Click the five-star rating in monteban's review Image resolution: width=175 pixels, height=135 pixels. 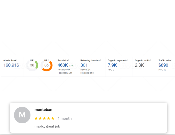[44, 118]
